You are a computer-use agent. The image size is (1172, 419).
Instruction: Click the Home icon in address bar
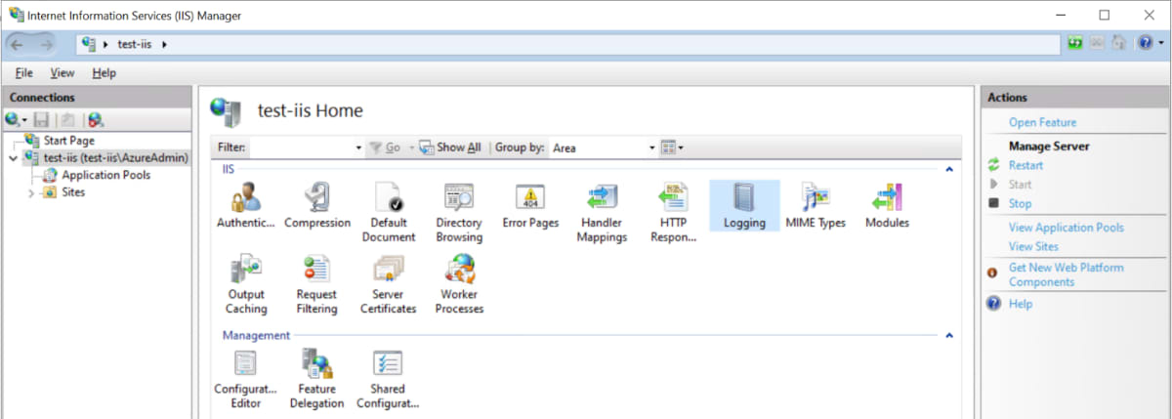pos(1119,44)
